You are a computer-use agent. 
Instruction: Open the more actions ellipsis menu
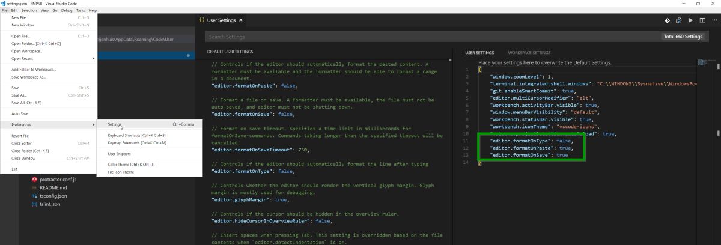click(713, 20)
